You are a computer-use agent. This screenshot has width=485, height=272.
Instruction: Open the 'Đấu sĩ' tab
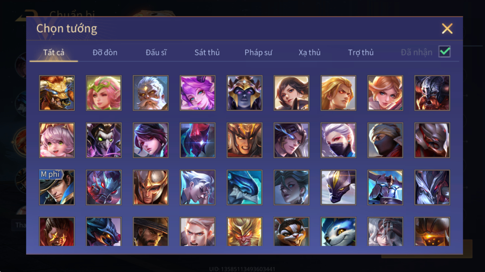pos(156,53)
